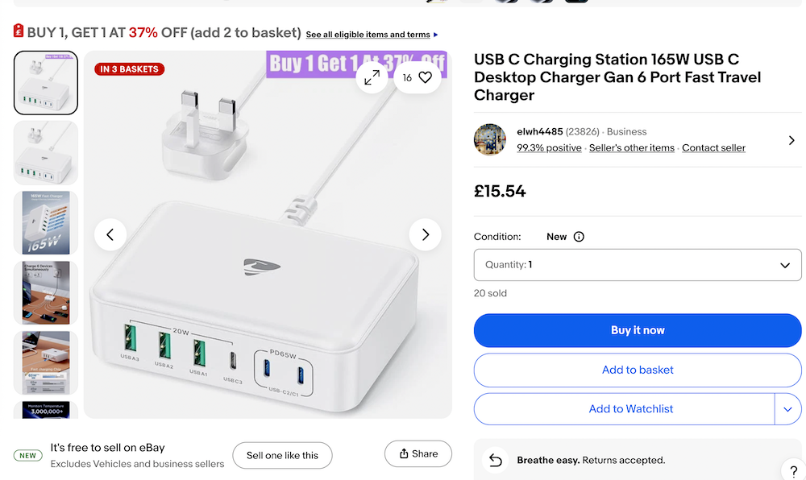
Task: Go to the next product image
Action: point(425,235)
